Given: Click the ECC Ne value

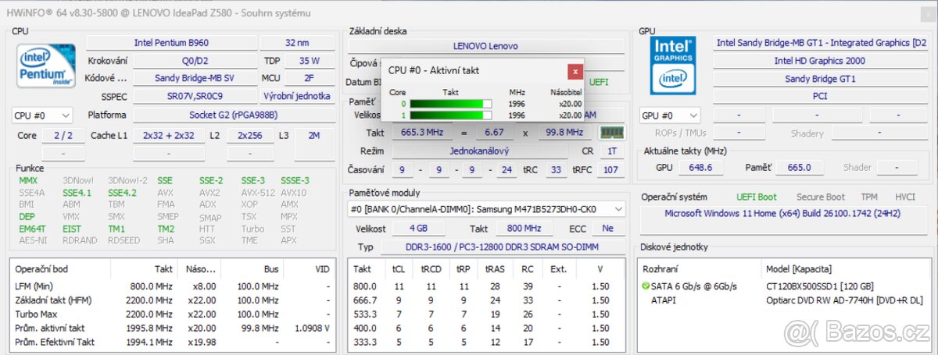Looking at the screenshot, I should coord(607,229).
